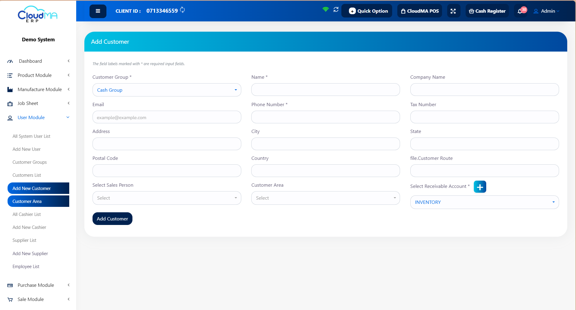The image size is (576, 310).
Task: Go to Add New Cashier
Action: point(29,227)
